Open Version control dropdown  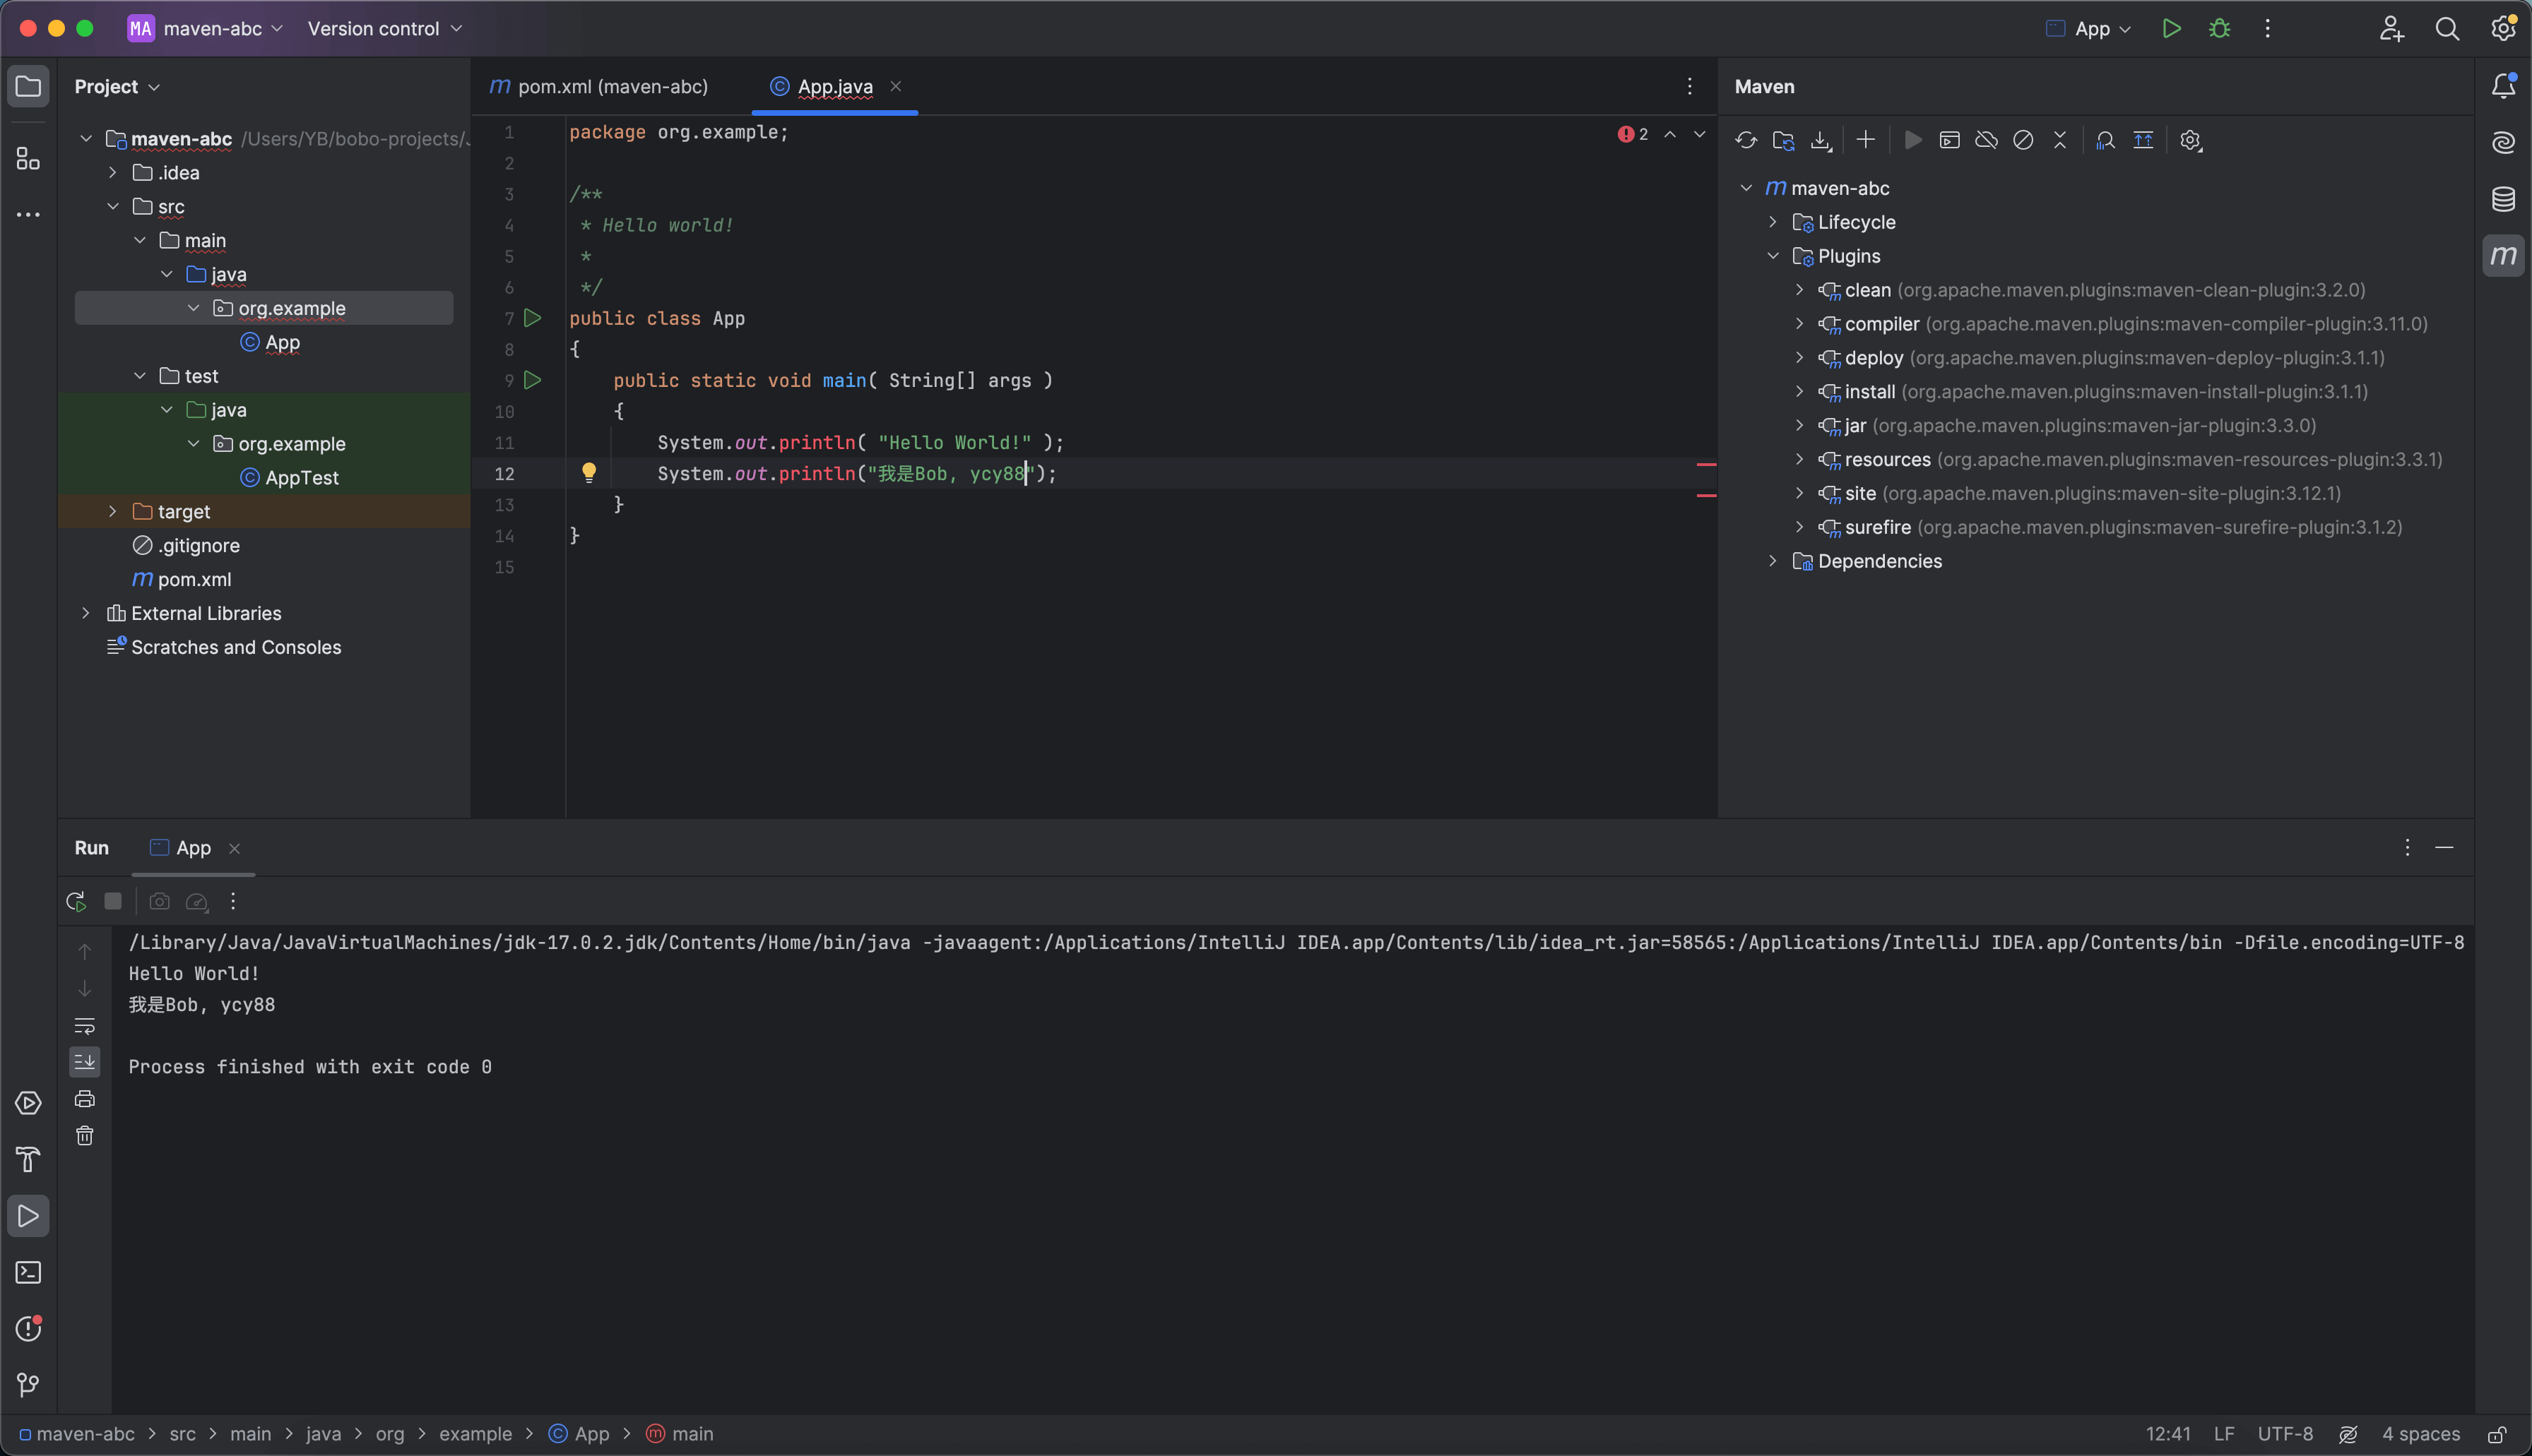(x=385, y=29)
